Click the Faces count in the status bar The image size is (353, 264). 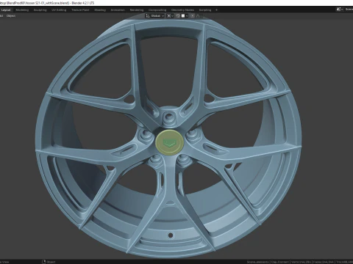point(324,262)
